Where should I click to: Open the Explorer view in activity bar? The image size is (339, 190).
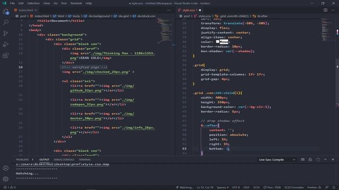(x=6, y=12)
